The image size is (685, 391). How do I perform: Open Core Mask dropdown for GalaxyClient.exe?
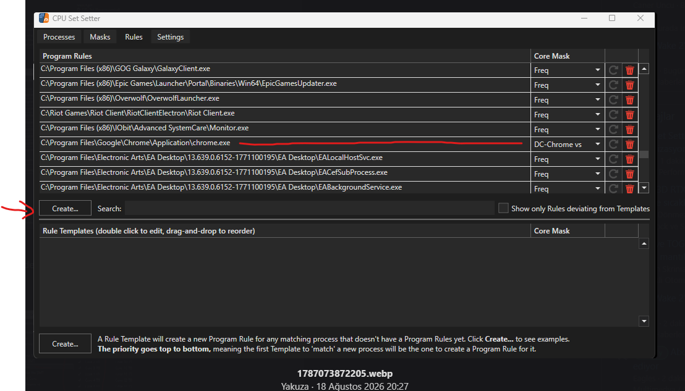click(x=568, y=70)
